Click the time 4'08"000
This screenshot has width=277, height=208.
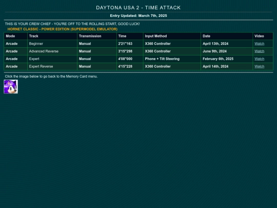125,59
